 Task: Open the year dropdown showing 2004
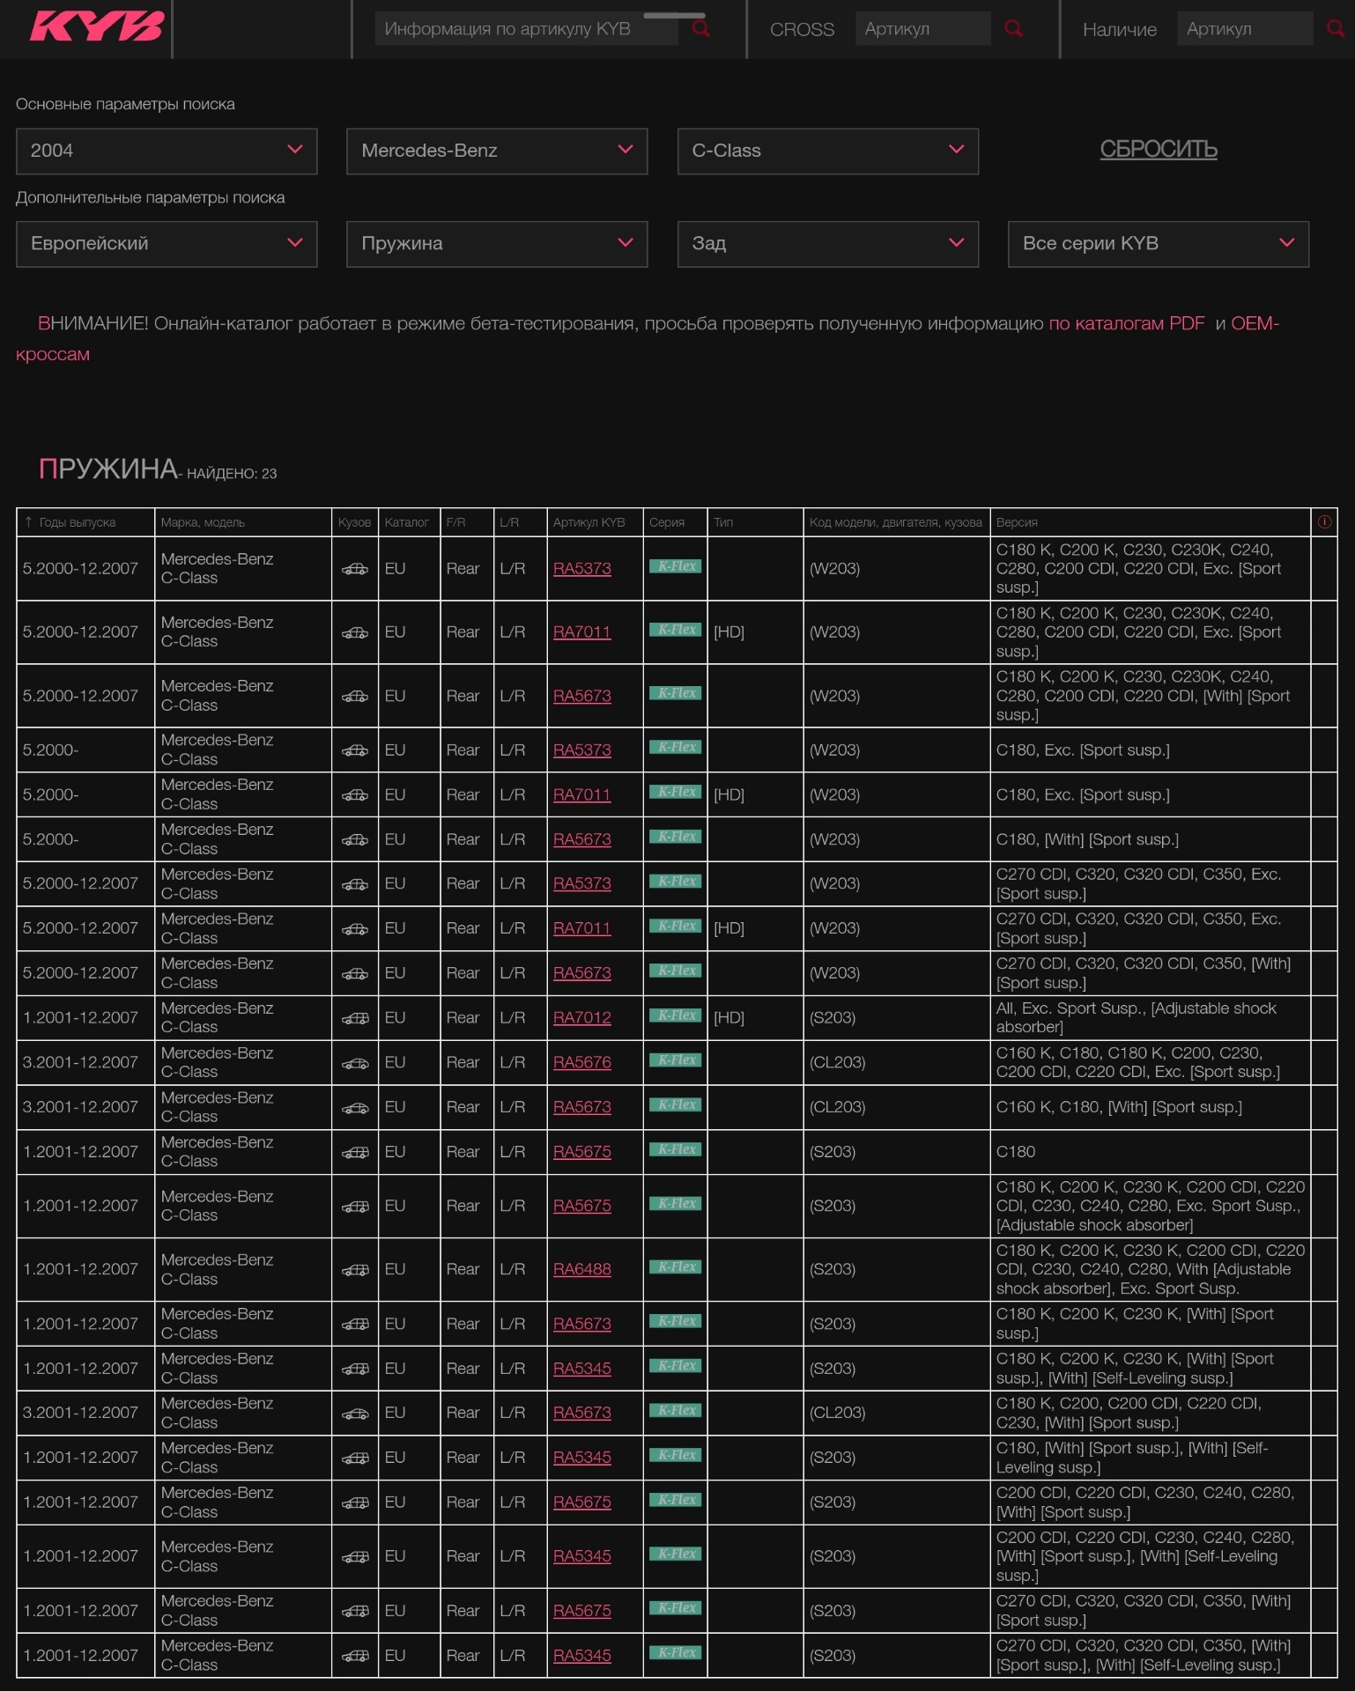[167, 151]
